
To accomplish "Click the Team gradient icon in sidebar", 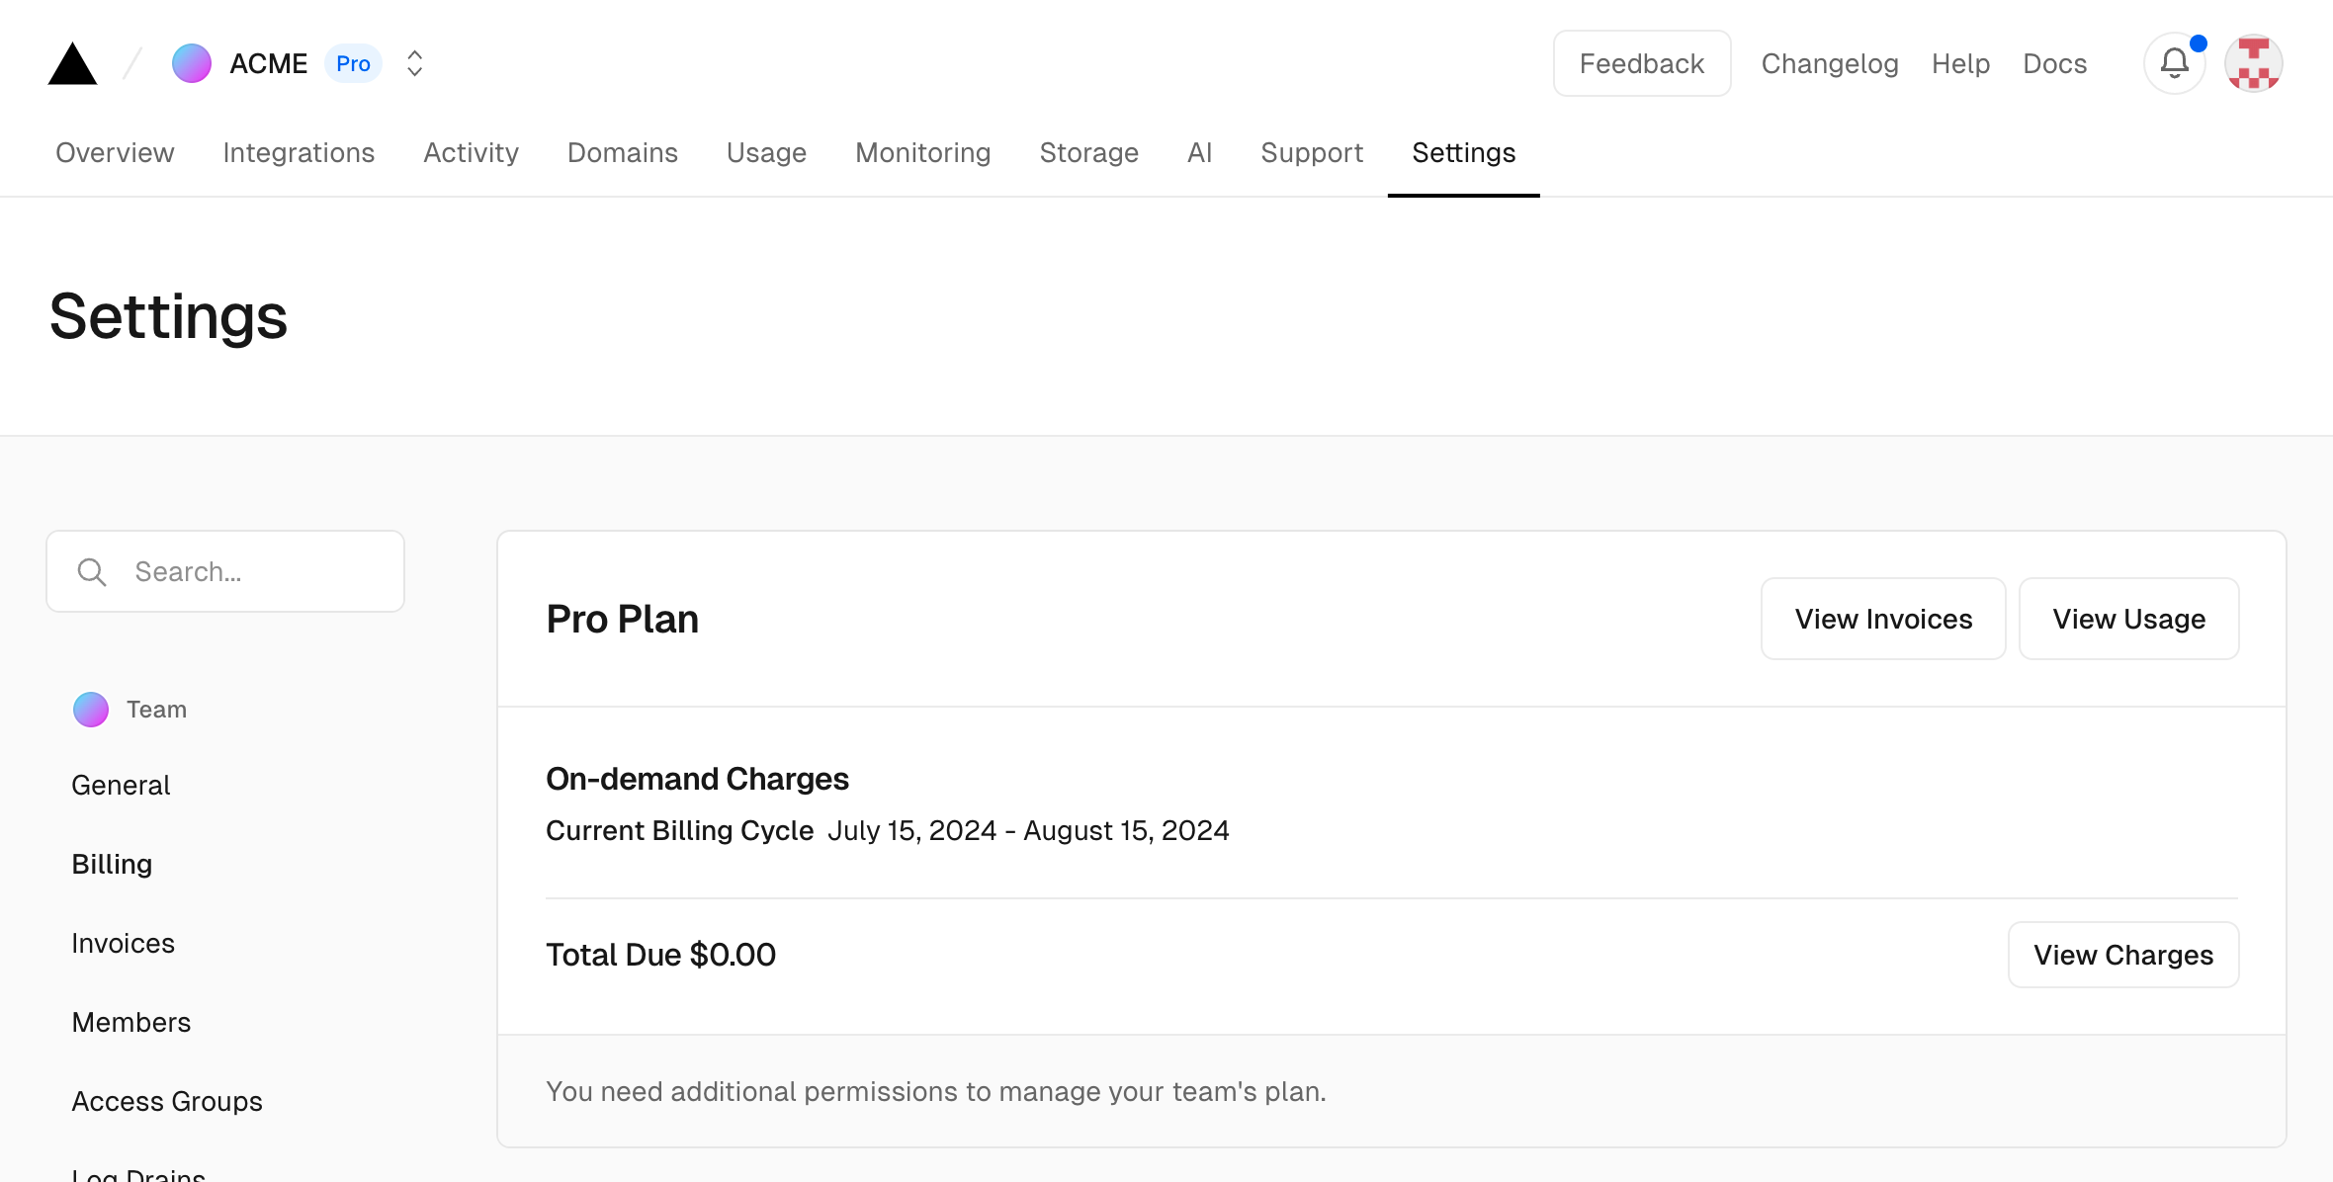I will 91,710.
